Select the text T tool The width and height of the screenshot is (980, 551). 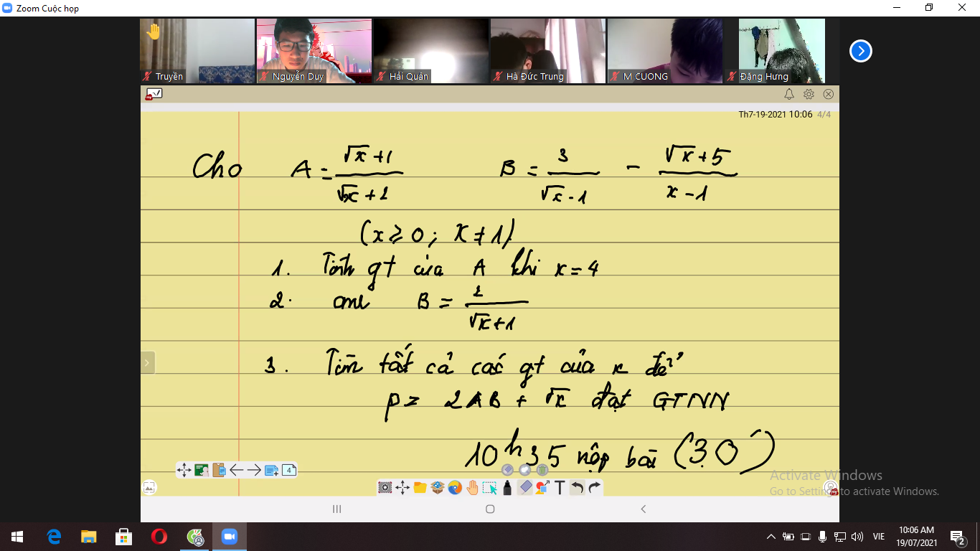click(560, 488)
